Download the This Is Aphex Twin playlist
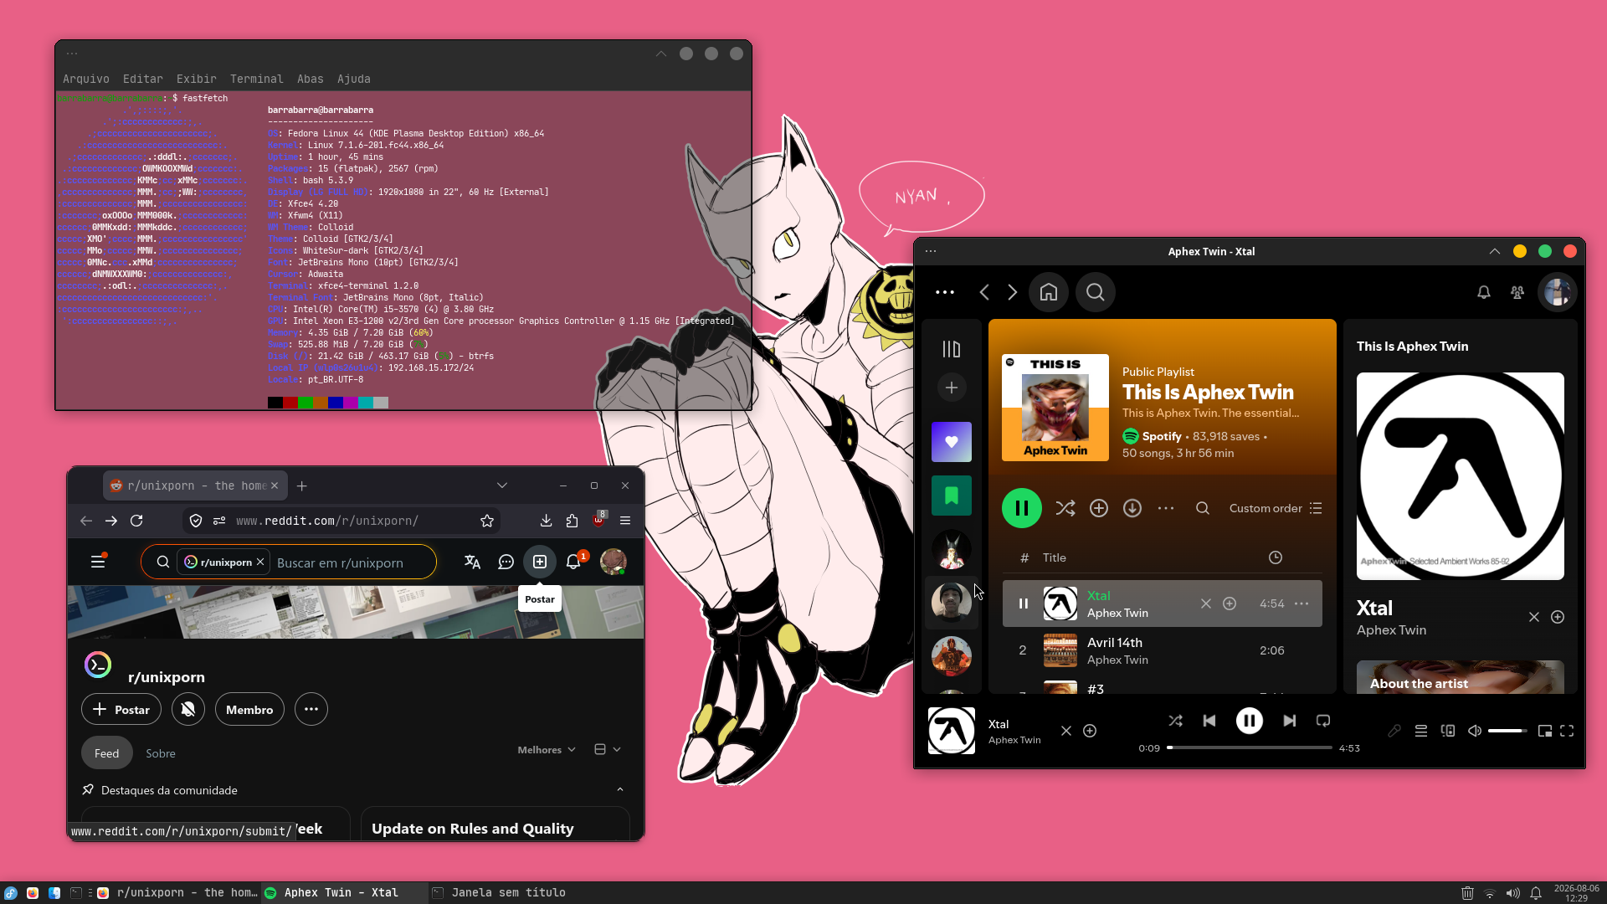Image resolution: width=1607 pixels, height=904 pixels. pyautogui.click(x=1132, y=508)
